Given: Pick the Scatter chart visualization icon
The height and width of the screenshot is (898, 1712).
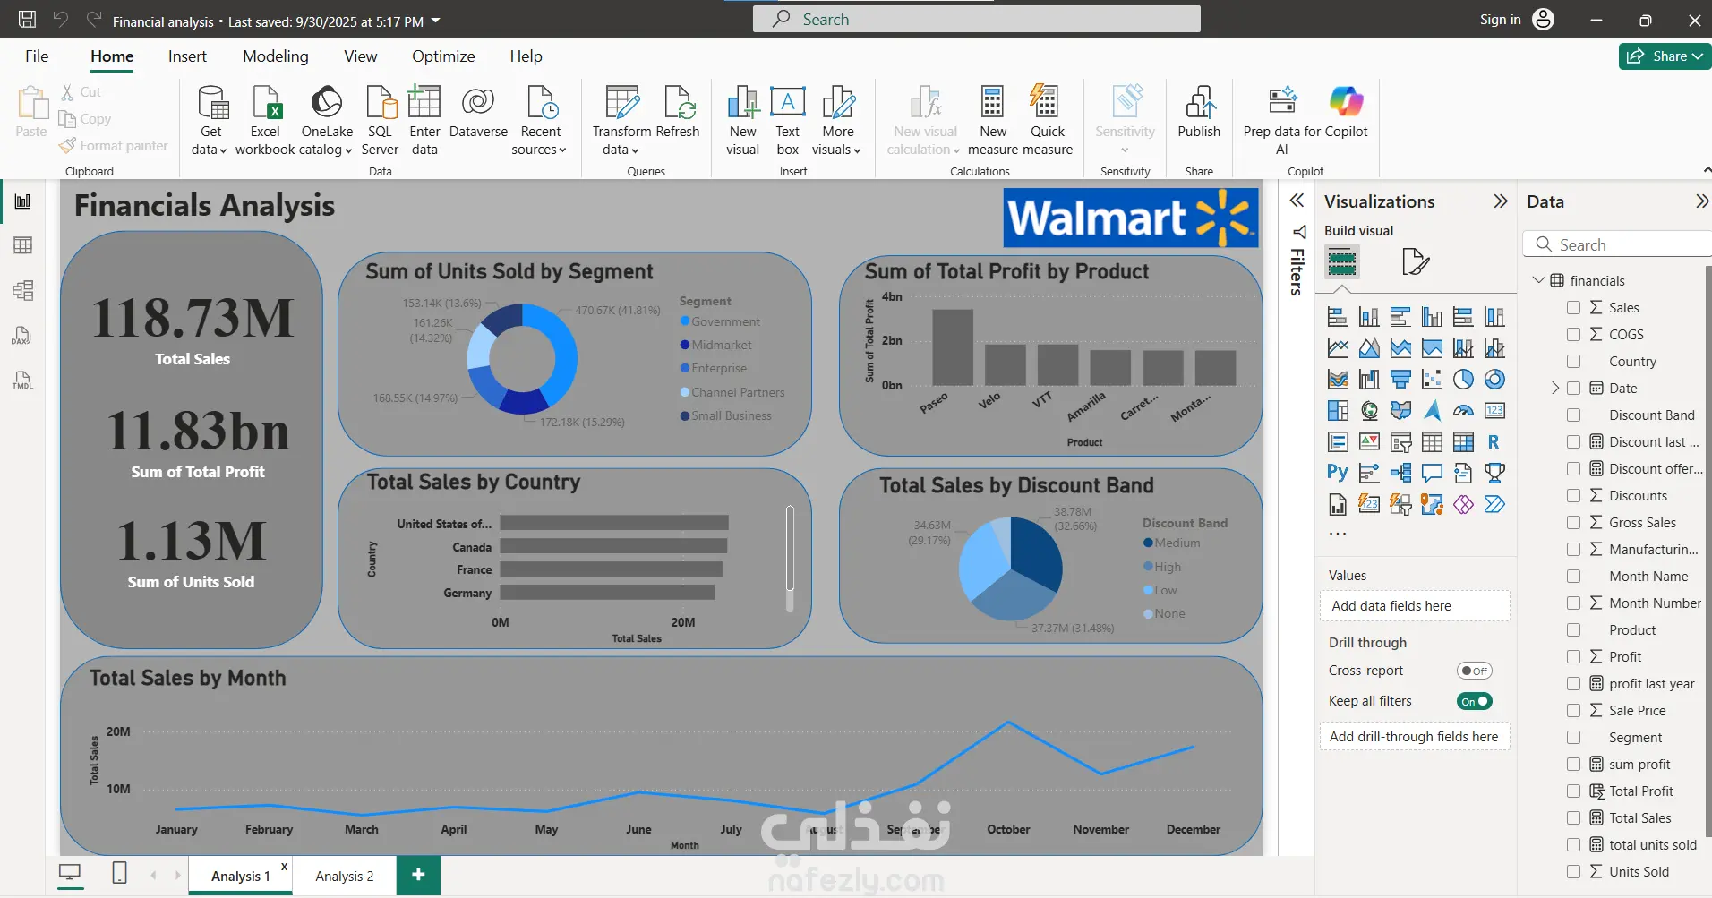Looking at the screenshot, I should (1432, 380).
